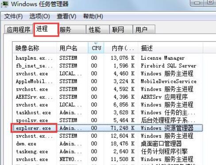Click the 5,464 K memory value

(124, 120)
